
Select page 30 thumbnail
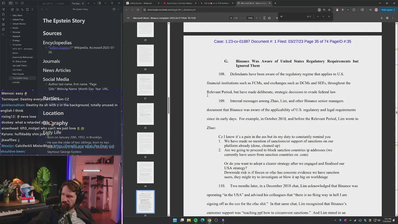pos(145,55)
